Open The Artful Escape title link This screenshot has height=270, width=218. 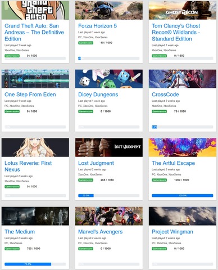[173, 163]
